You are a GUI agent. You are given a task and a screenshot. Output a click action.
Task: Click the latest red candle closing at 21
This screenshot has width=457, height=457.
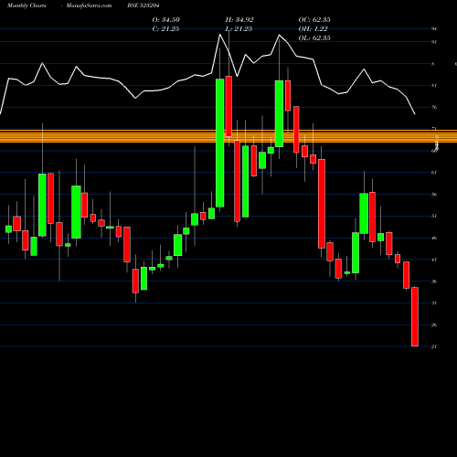[415, 316]
